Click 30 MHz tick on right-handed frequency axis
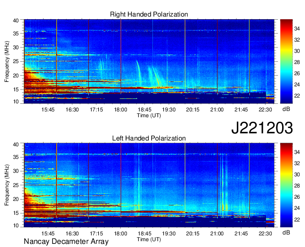The image size is (305, 247). [x=16, y=47]
